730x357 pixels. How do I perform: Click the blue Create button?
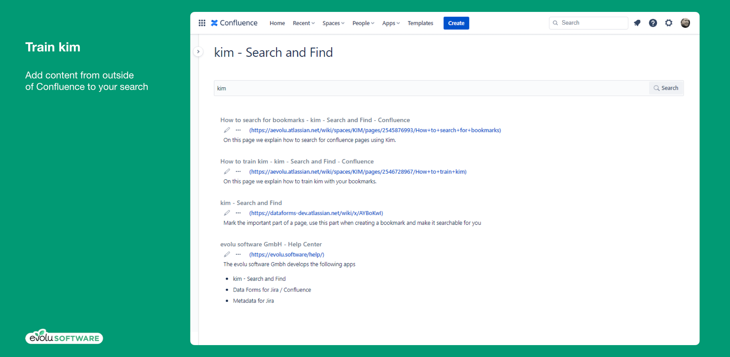pos(456,23)
